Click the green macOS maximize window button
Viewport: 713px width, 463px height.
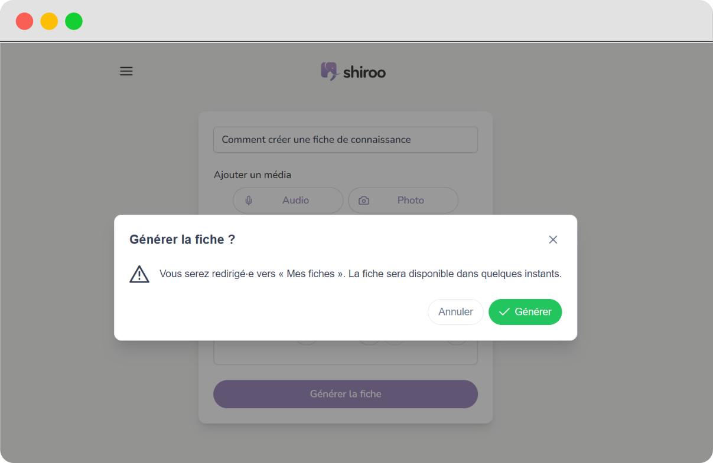pos(74,21)
